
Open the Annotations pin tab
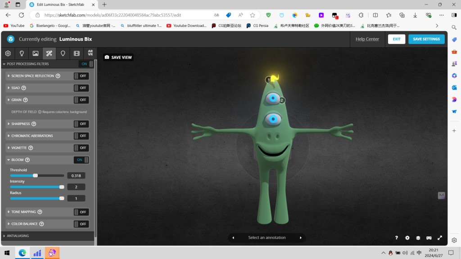(x=63, y=54)
